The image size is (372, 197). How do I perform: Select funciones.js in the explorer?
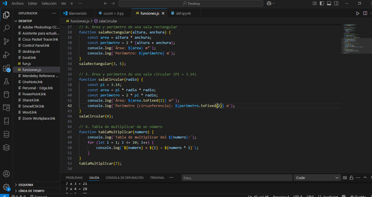pos(37,70)
